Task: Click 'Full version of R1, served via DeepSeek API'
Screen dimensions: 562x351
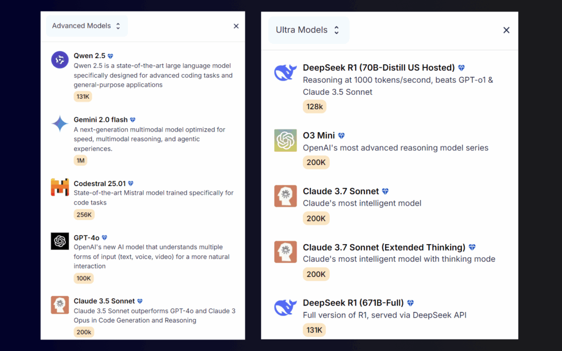Action: [x=385, y=315]
